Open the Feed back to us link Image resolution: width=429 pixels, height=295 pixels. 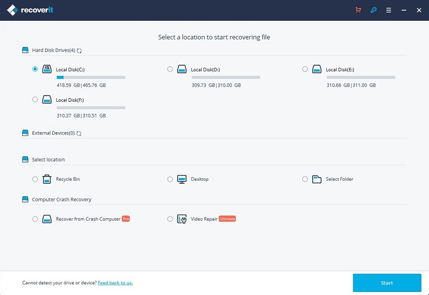tap(115, 283)
